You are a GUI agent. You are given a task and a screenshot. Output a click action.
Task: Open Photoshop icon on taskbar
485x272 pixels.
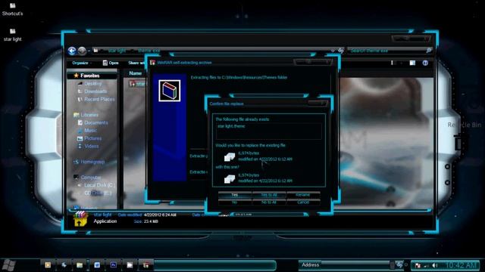pos(113,265)
